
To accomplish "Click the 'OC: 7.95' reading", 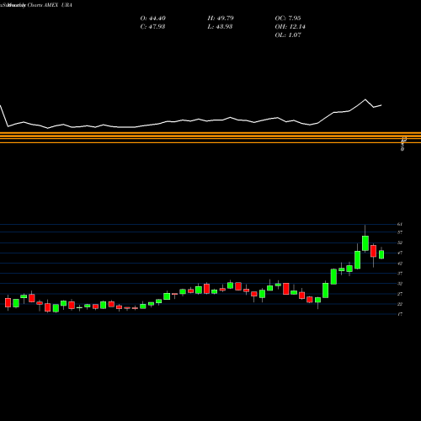I will pos(288,19).
